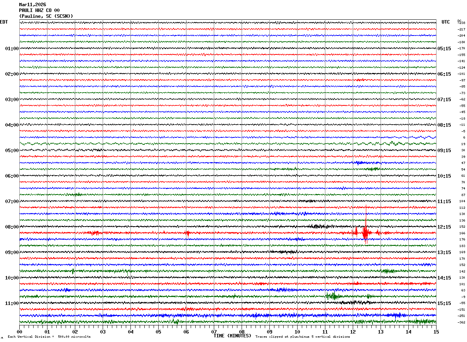Click the (Pauline, SC (SCSN)) location text
Viewport: 467px width, 342px height.
click(46, 16)
